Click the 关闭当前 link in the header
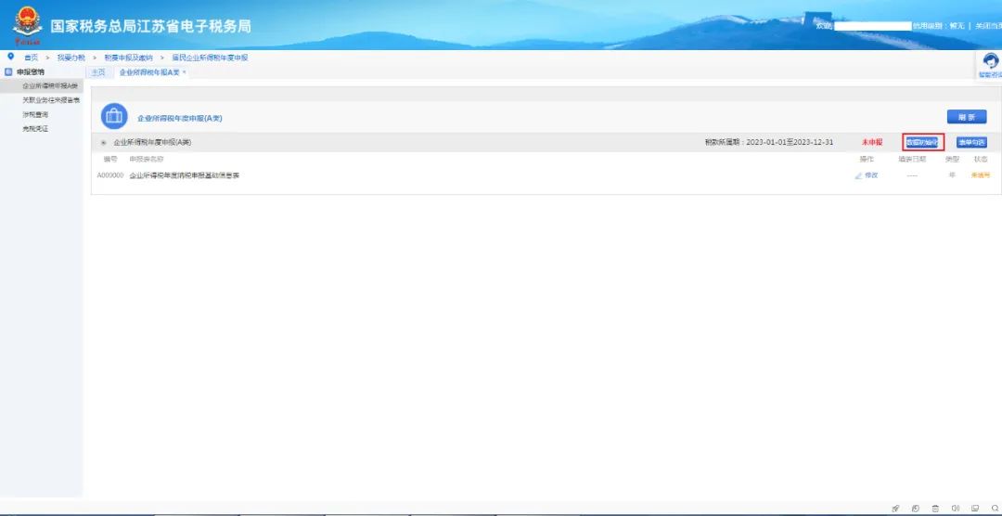Screen dimensions: 1002x516 (988, 26)
